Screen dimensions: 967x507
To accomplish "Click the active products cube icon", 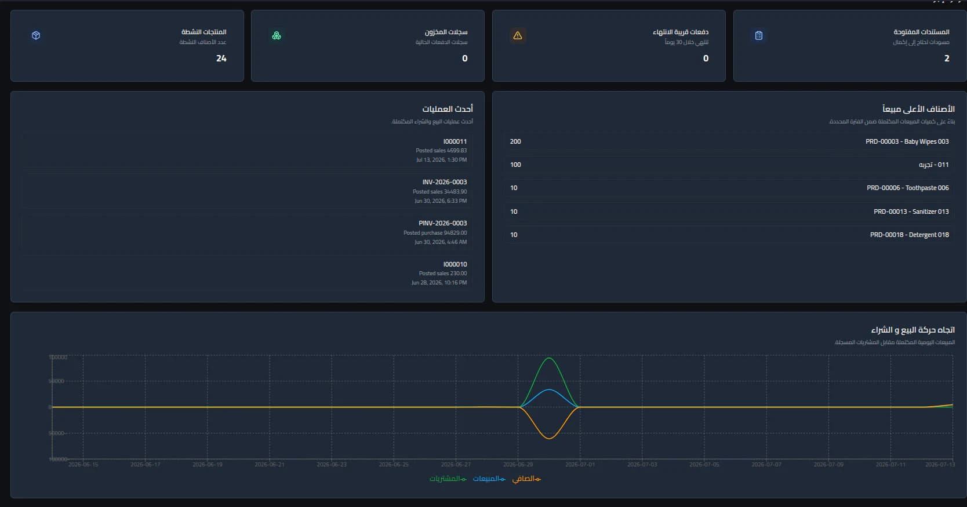I will click(36, 35).
